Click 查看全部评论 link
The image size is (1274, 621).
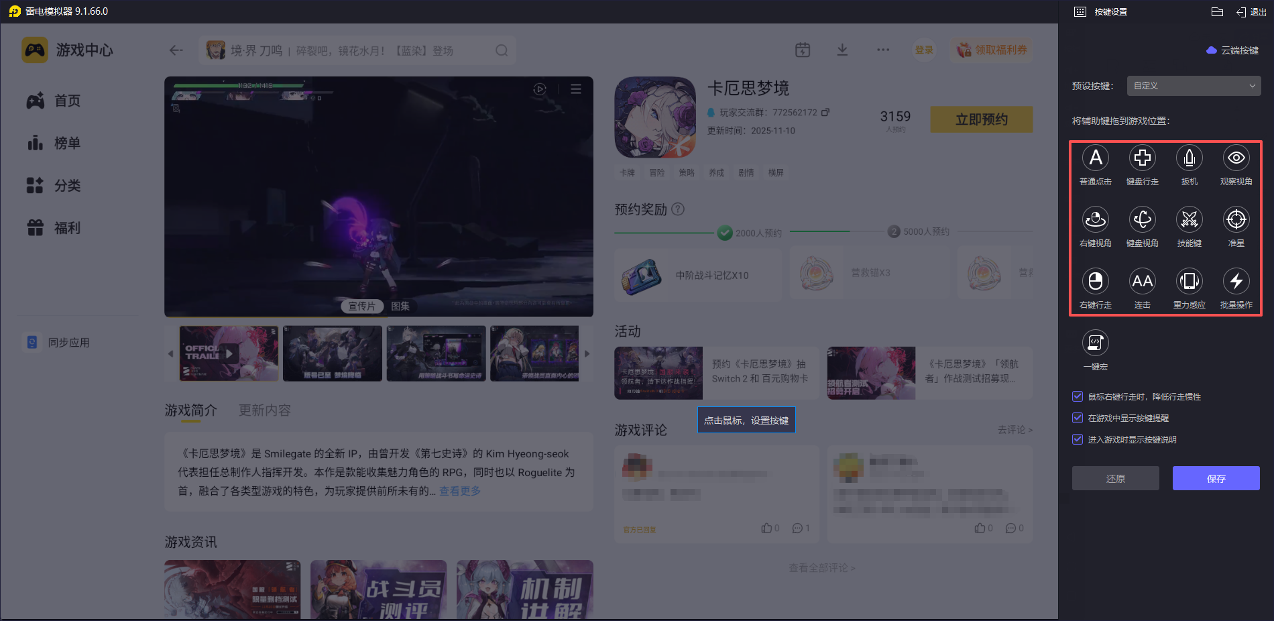click(x=822, y=568)
